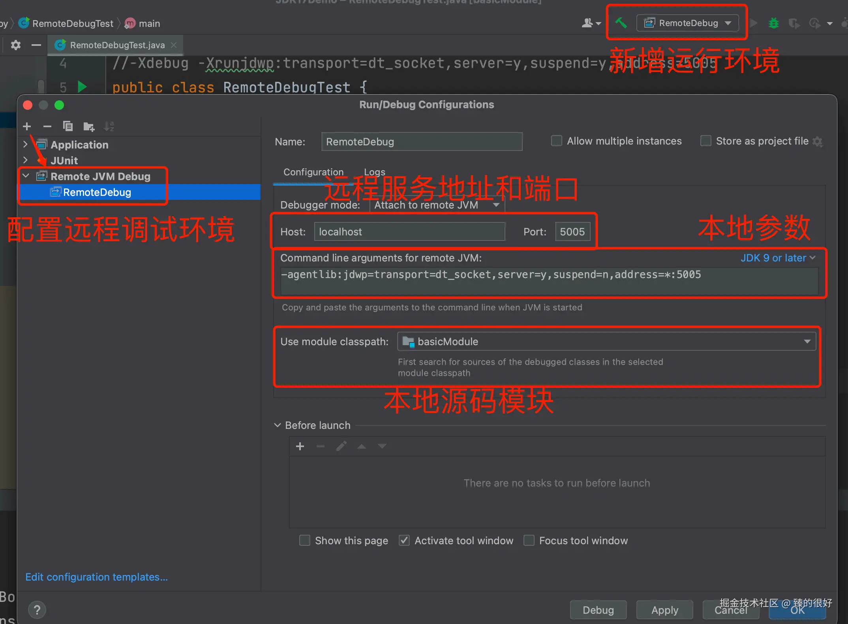
Task: Sort configurations alphabetically
Action: 109,126
